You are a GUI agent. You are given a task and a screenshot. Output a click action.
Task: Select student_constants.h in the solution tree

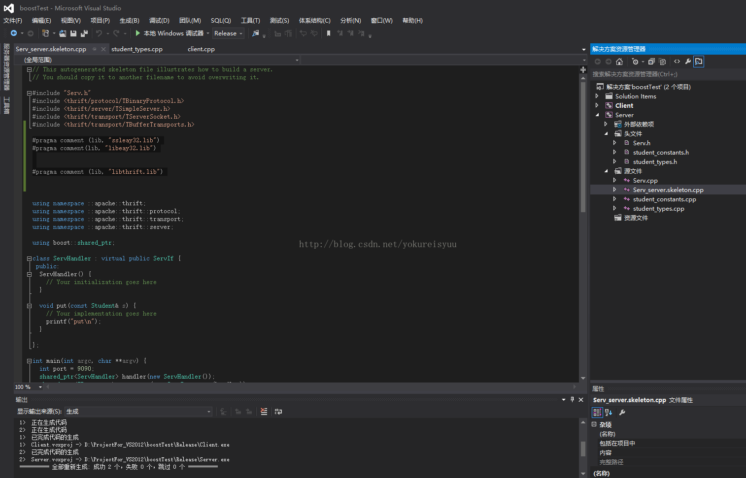tap(661, 153)
